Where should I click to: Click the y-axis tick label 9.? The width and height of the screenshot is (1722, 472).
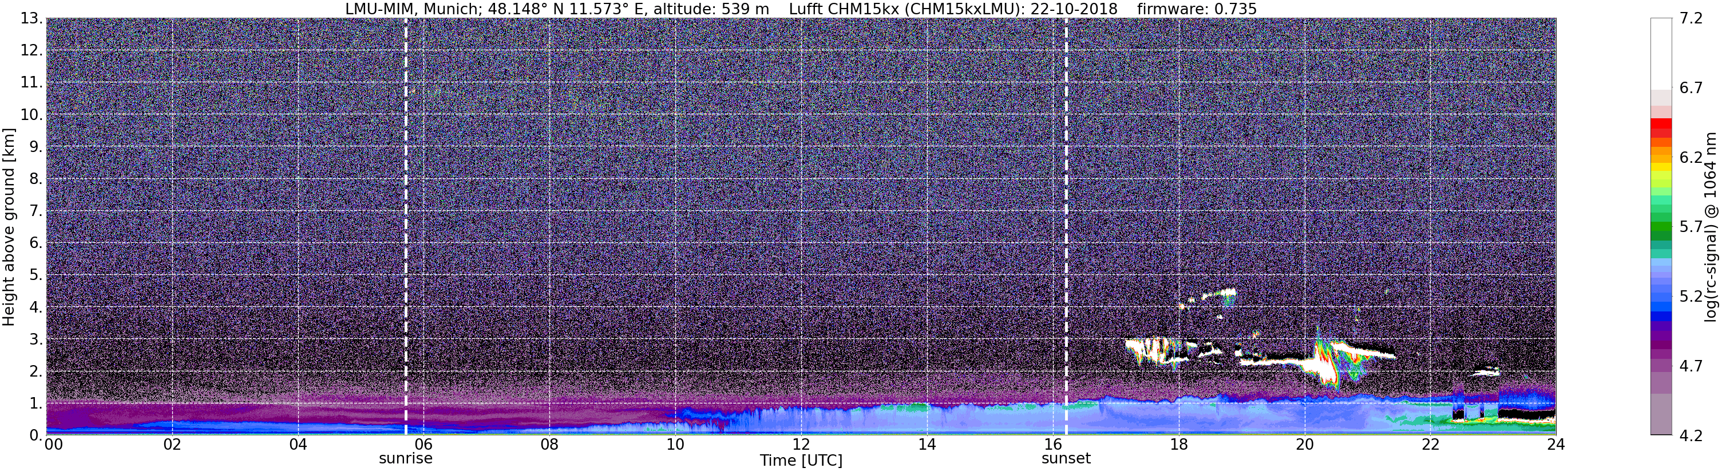(x=36, y=147)
